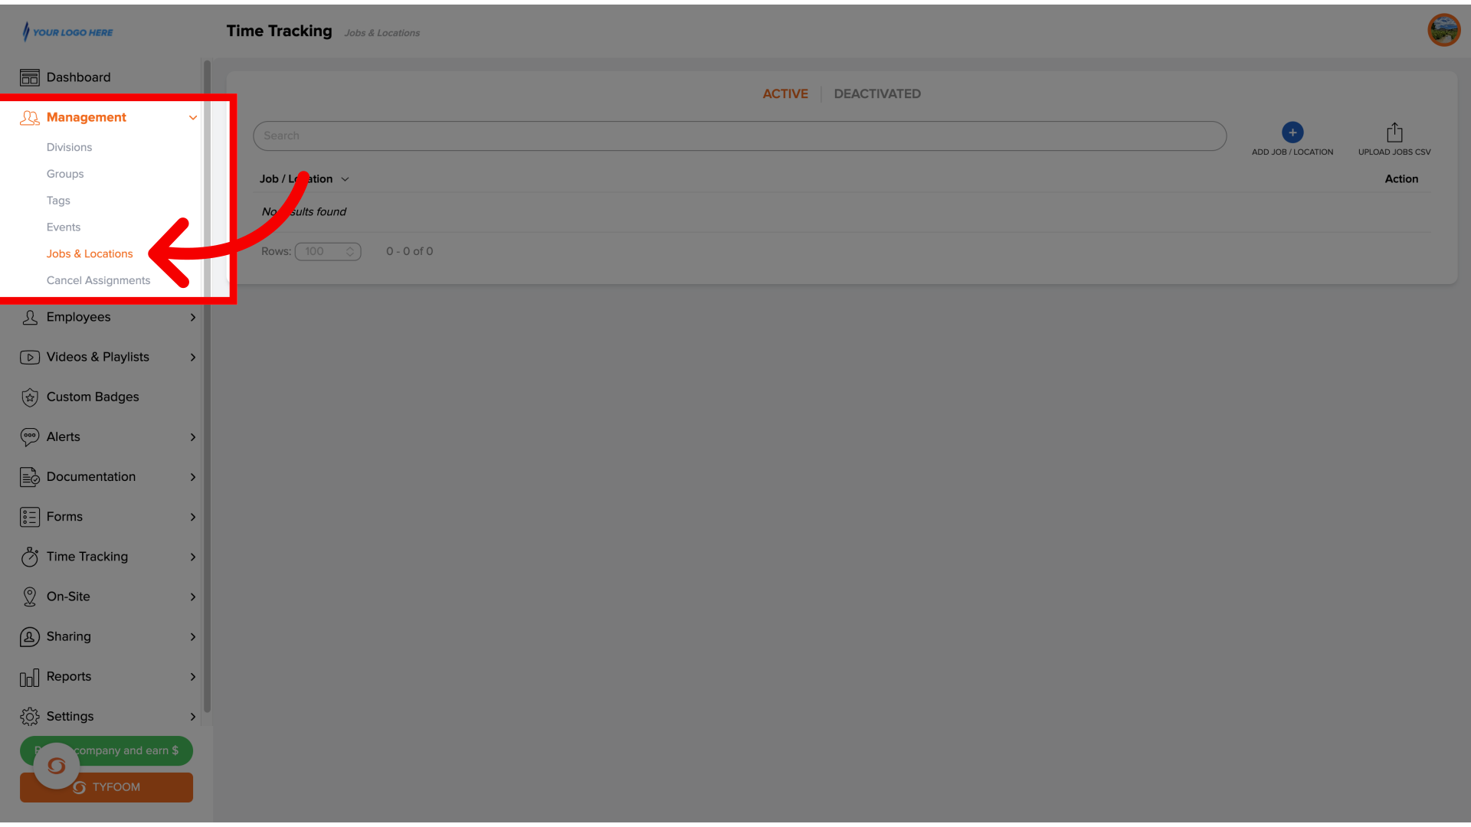
Task: Click the On-Site sidebar icon
Action: pyautogui.click(x=29, y=597)
